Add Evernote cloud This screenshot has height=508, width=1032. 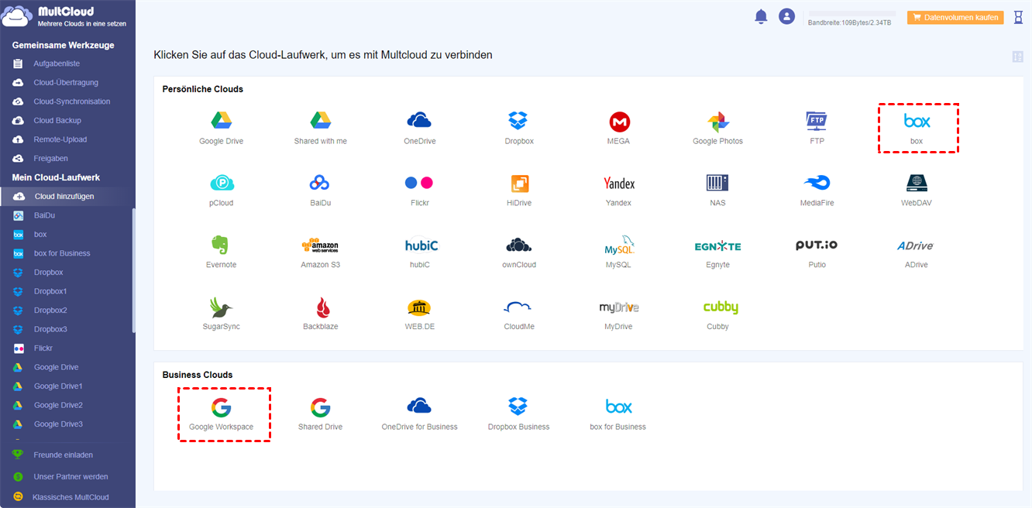pos(222,252)
